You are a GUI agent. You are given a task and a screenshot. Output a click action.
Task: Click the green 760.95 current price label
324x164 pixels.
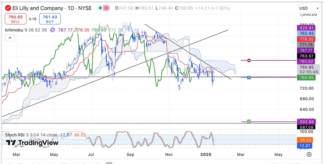pos(306,78)
